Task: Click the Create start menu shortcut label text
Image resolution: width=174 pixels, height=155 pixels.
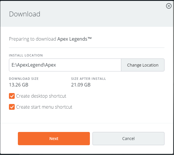Action: coord(44,107)
